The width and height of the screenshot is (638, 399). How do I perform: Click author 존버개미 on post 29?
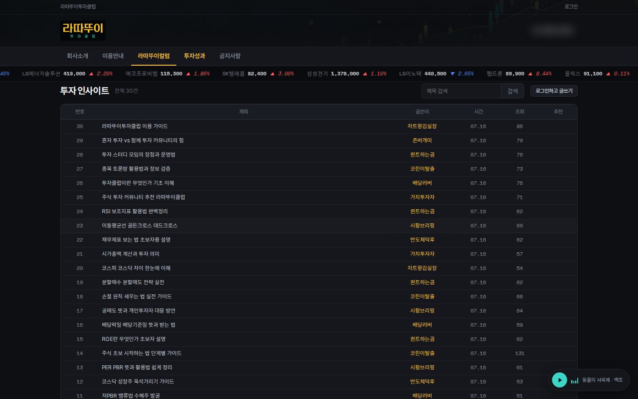422,141
